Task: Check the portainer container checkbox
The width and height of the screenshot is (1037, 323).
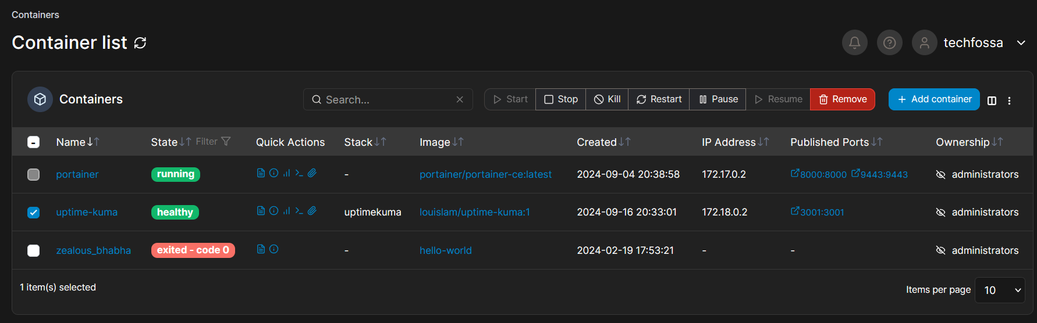Action: [x=34, y=174]
